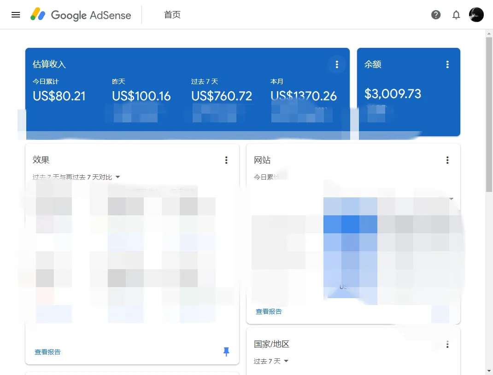Click the US$760.72 last 7 days value
The height and width of the screenshot is (375, 493).
click(x=222, y=96)
